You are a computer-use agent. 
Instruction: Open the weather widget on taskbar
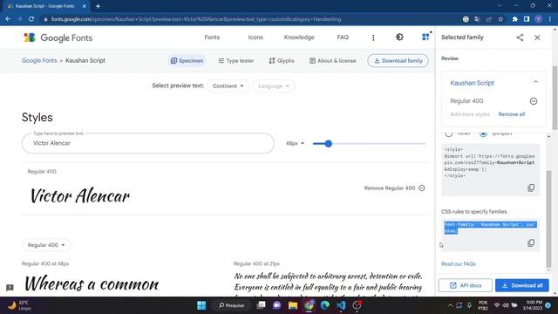[19, 305]
